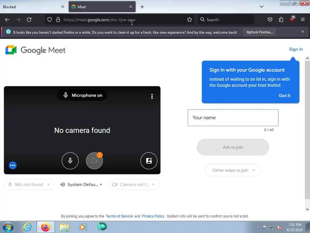
Task: Click the Microphone on indicator pill
Action: pos(82,95)
